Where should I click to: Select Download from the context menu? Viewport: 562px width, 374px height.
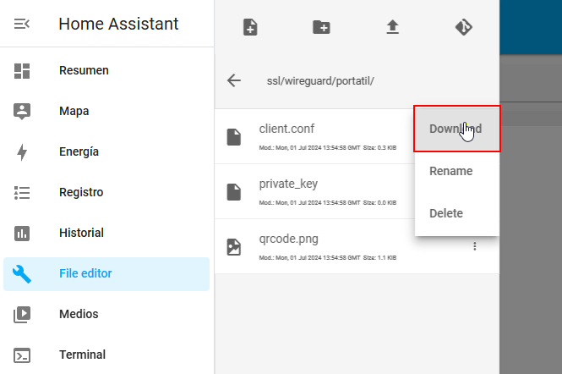coord(456,129)
